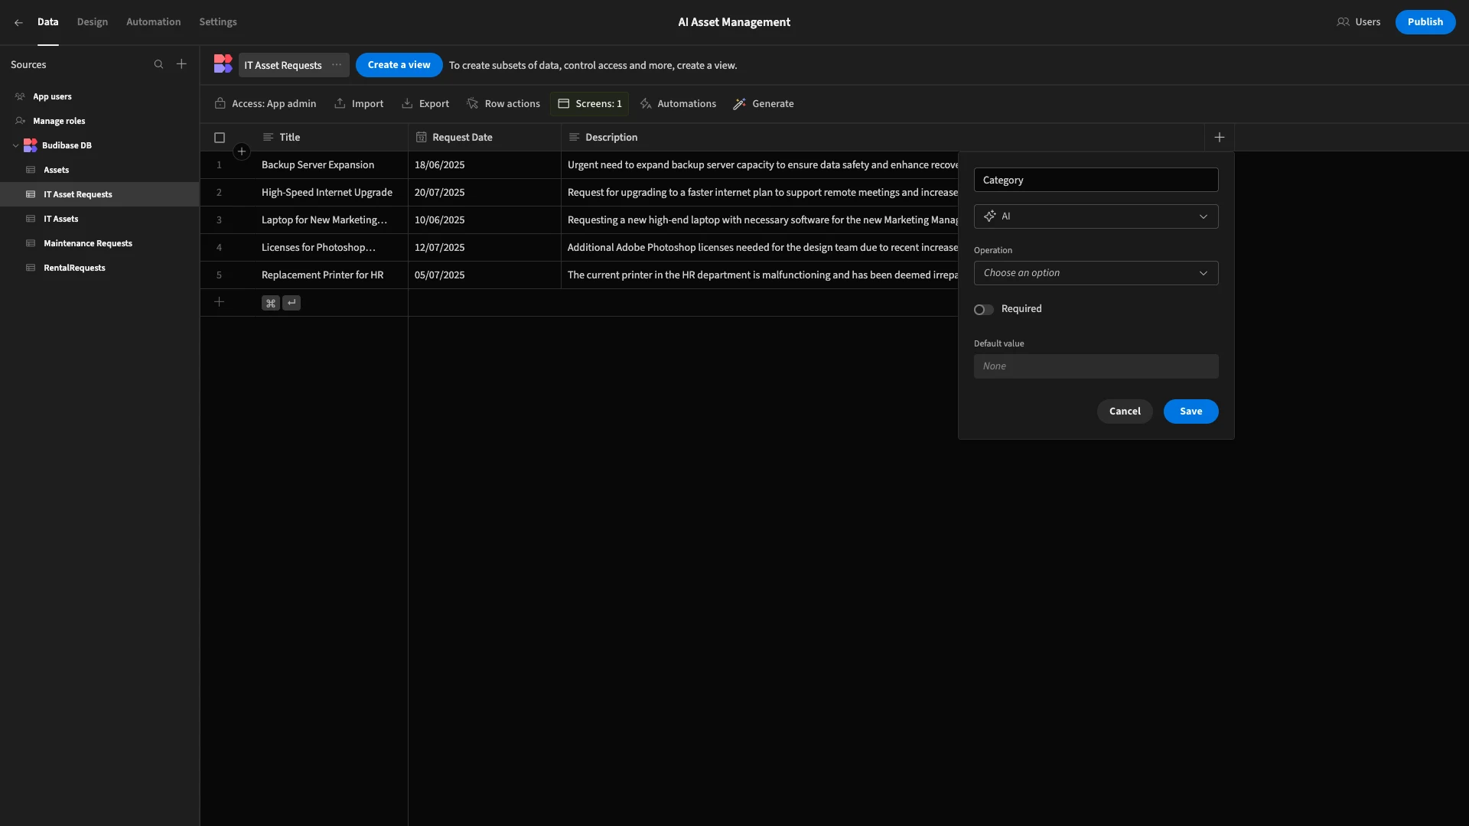Click the 'Additional Adobe Photoshop licenses' description
Image resolution: width=1469 pixels, height=826 pixels.
click(760, 248)
